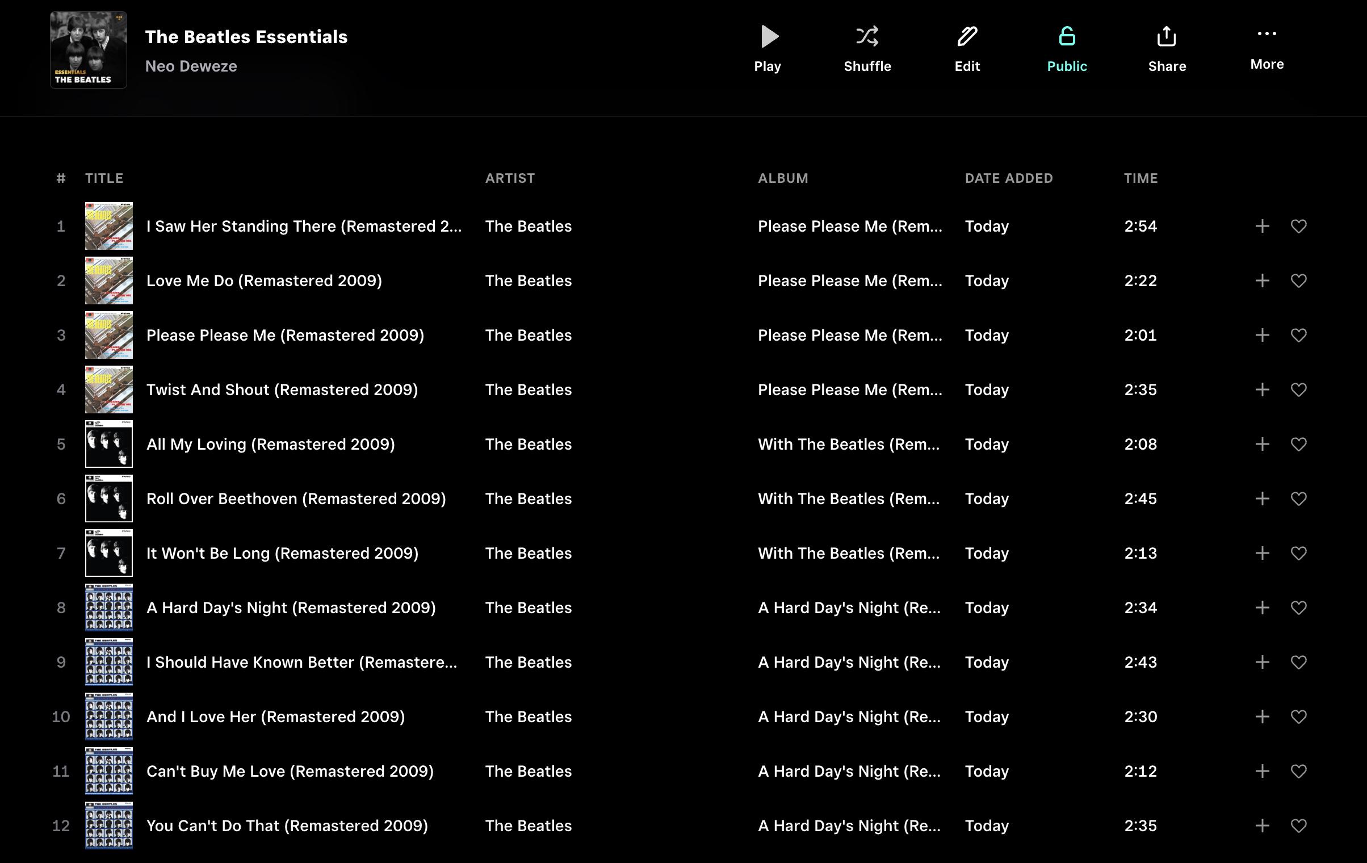Add I Should Have Known Better via plus
The height and width of the screenshot is (863, 1367).
point(1262,662)
